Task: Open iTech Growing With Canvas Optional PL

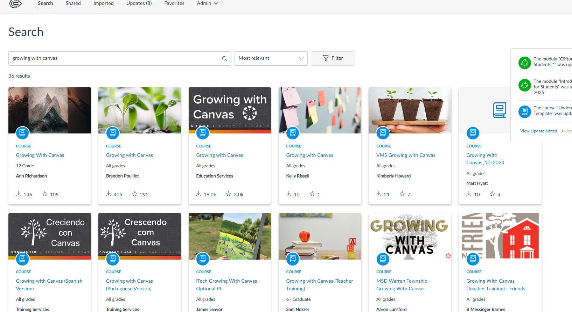Action: [x=228, y=285]
